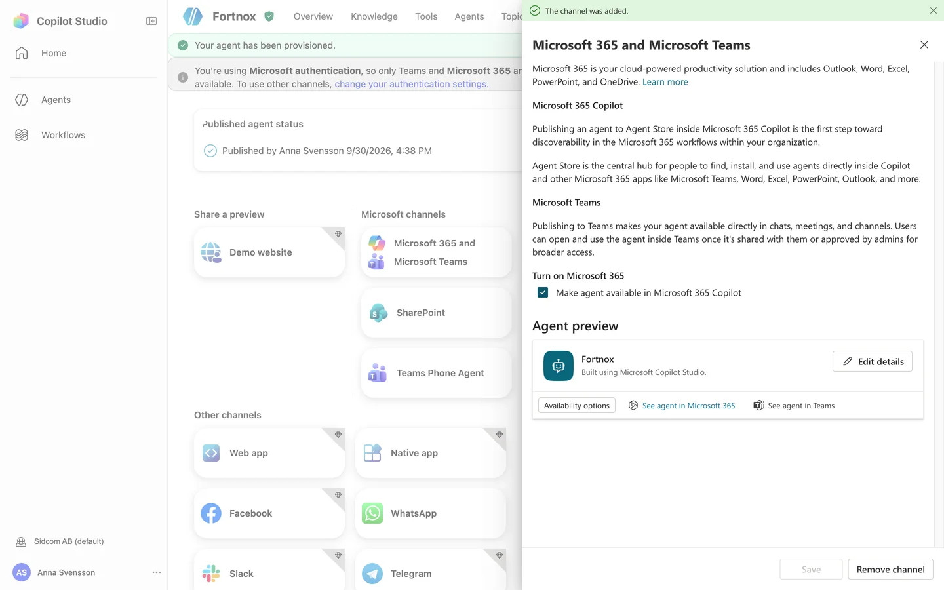Open the Web app channel icon
Image resolution: width=944 pixels, height=590 pixels.
pos(211,453)
